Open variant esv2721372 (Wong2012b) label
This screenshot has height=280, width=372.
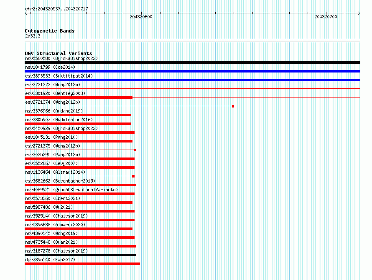(x=53, y=85)
